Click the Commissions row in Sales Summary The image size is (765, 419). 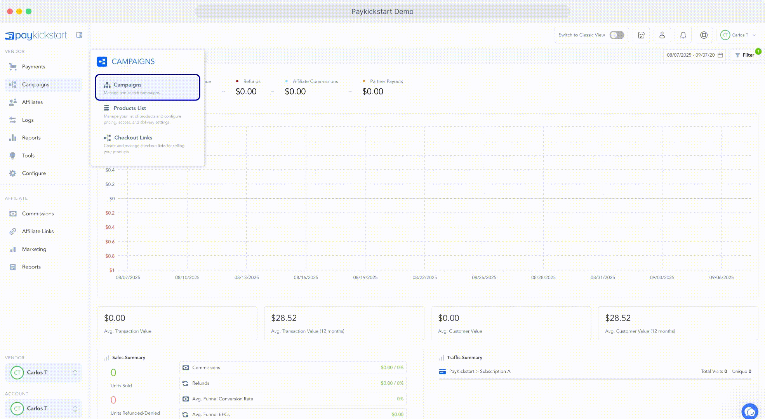tap(293, 368)
